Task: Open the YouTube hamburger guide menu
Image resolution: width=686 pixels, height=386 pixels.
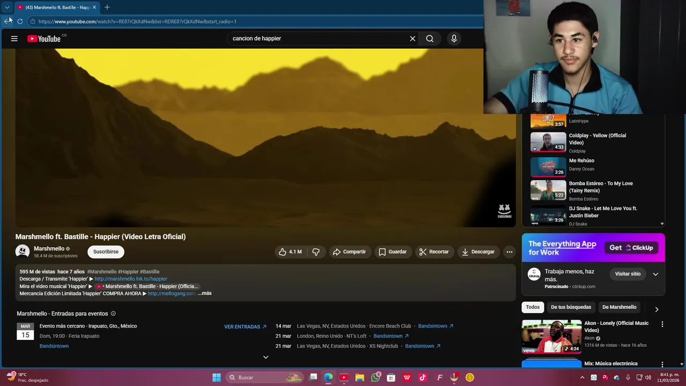Action: (14, 39)
